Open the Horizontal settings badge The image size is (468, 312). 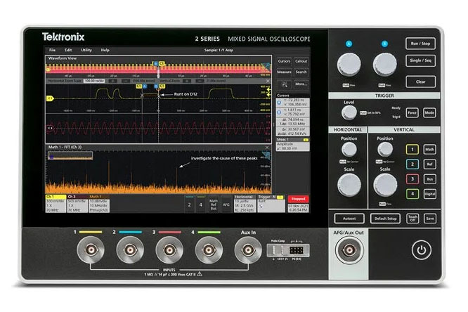pyautogui.click(x=245, y=204)
